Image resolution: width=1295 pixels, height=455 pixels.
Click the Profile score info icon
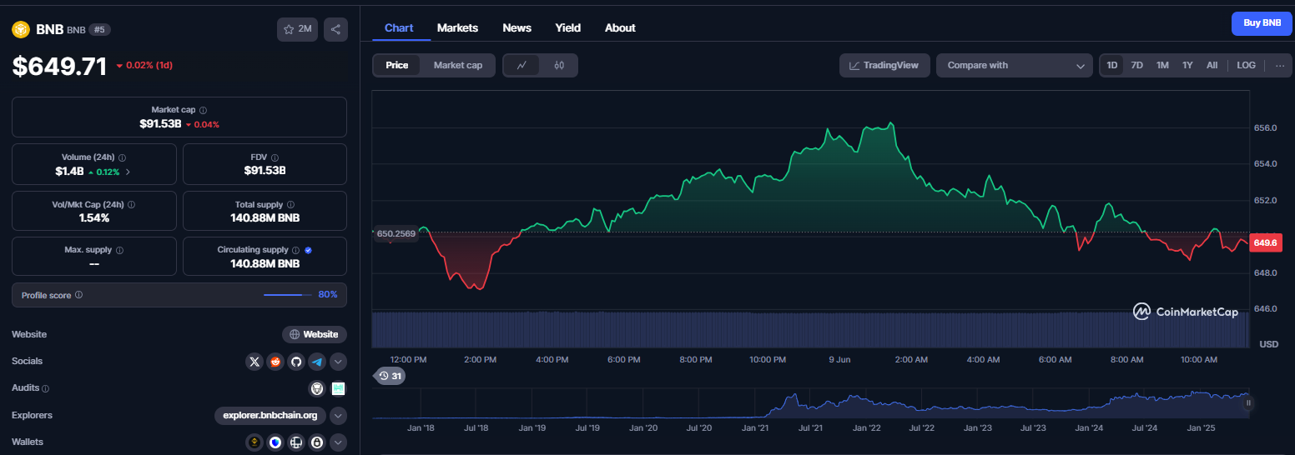(78, 295)
